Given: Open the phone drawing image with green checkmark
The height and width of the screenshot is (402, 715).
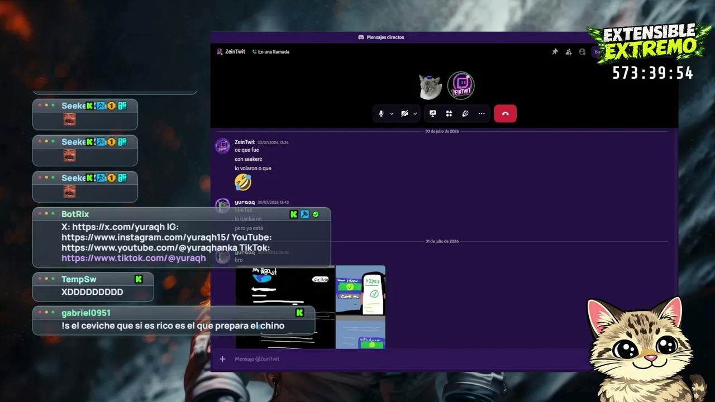Looking at the screenshot, I should 360,290.
